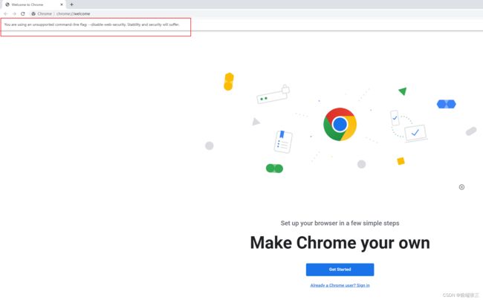The height and width of the screenshot is (300, 483).
Task: Open the Chrome site info icon
Action: coord(33,14)
